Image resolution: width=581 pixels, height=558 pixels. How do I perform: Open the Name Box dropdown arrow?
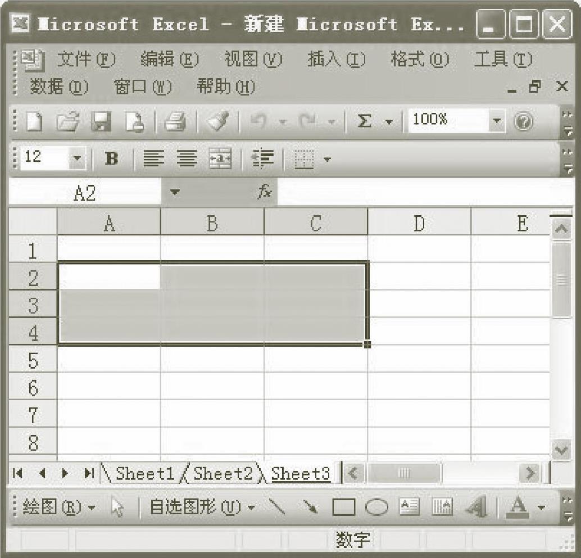coord(175,192)
